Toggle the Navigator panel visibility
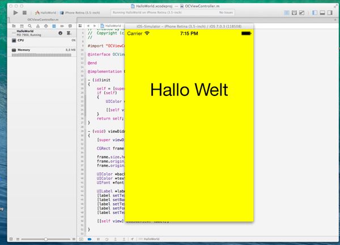The height and width of the screenshot is (245, 340). click(x=314, y=13)
